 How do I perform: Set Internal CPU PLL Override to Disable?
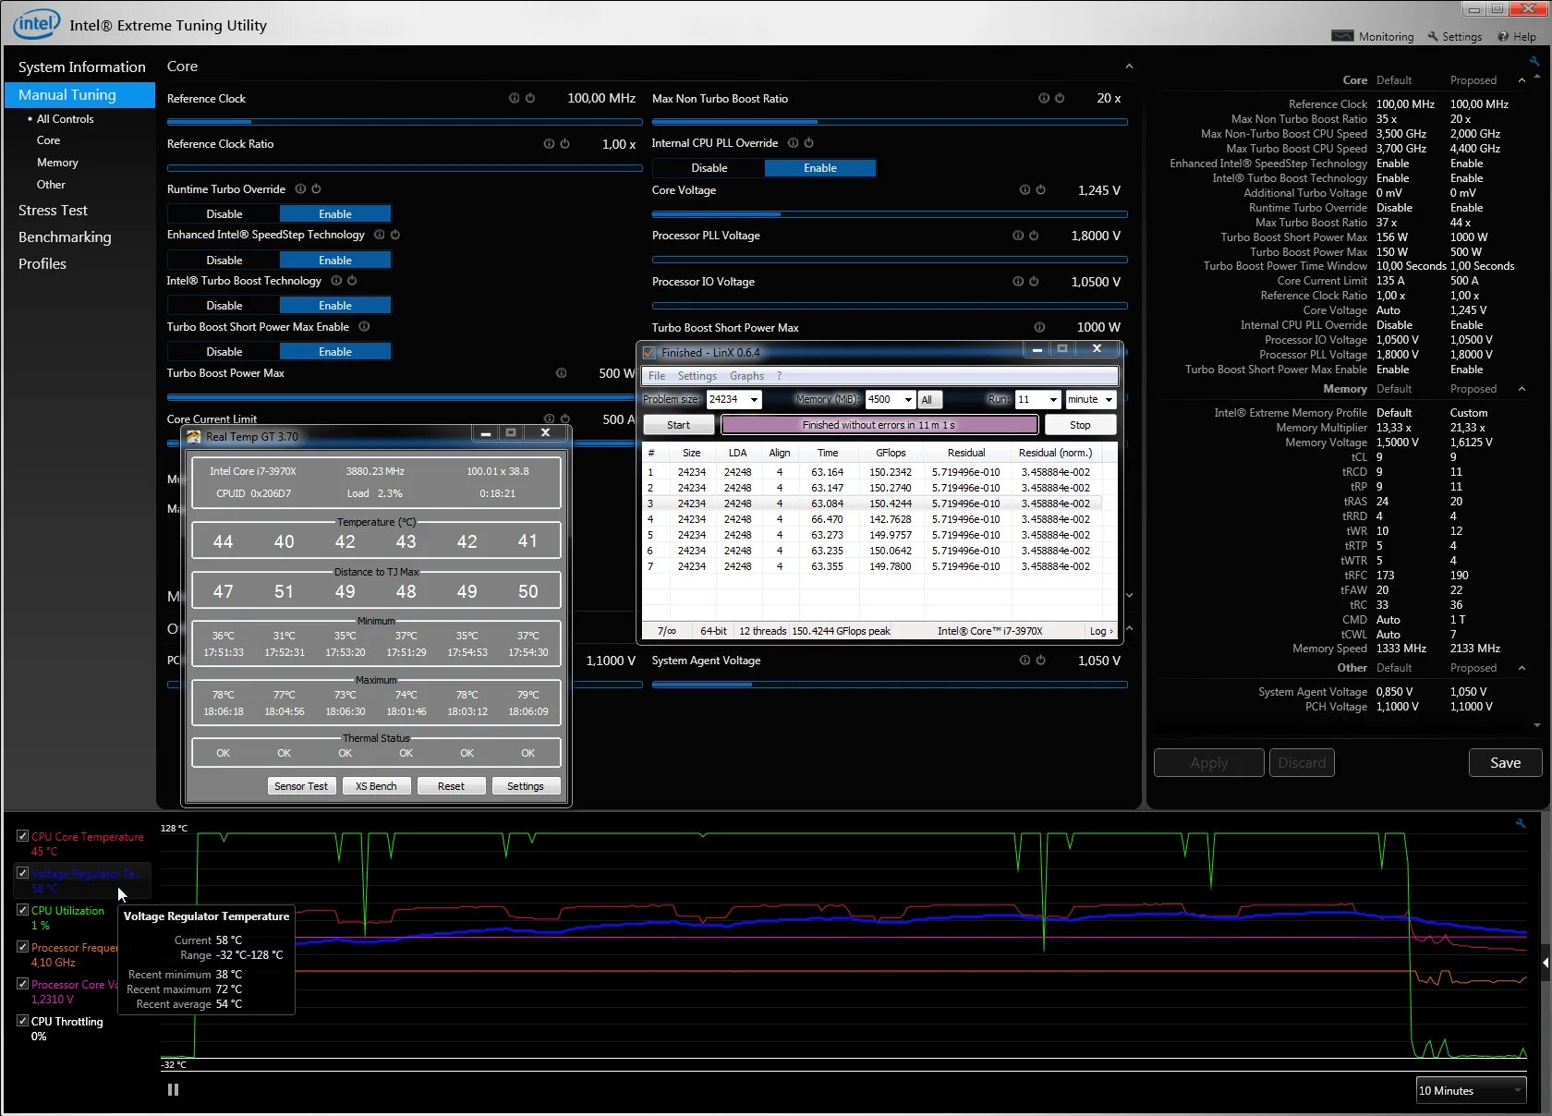click(709, 168)
